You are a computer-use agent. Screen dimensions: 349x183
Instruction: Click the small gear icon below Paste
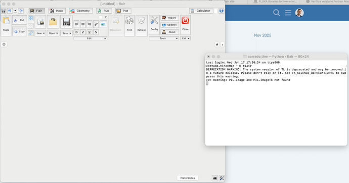(x=4, y=44)
